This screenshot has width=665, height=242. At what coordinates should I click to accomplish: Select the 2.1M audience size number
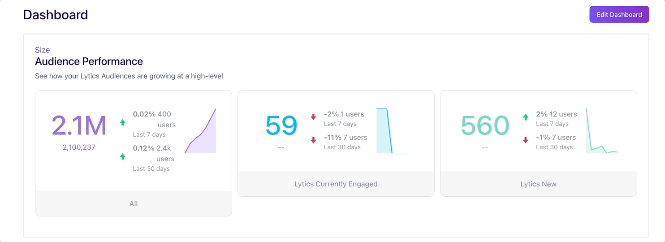point(79,125)
